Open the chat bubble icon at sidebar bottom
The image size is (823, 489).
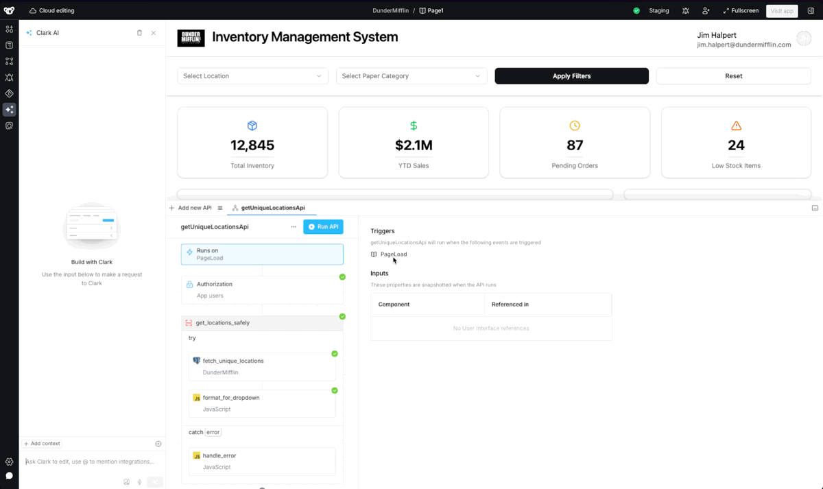pyautogui.click(x=9, y=476)
